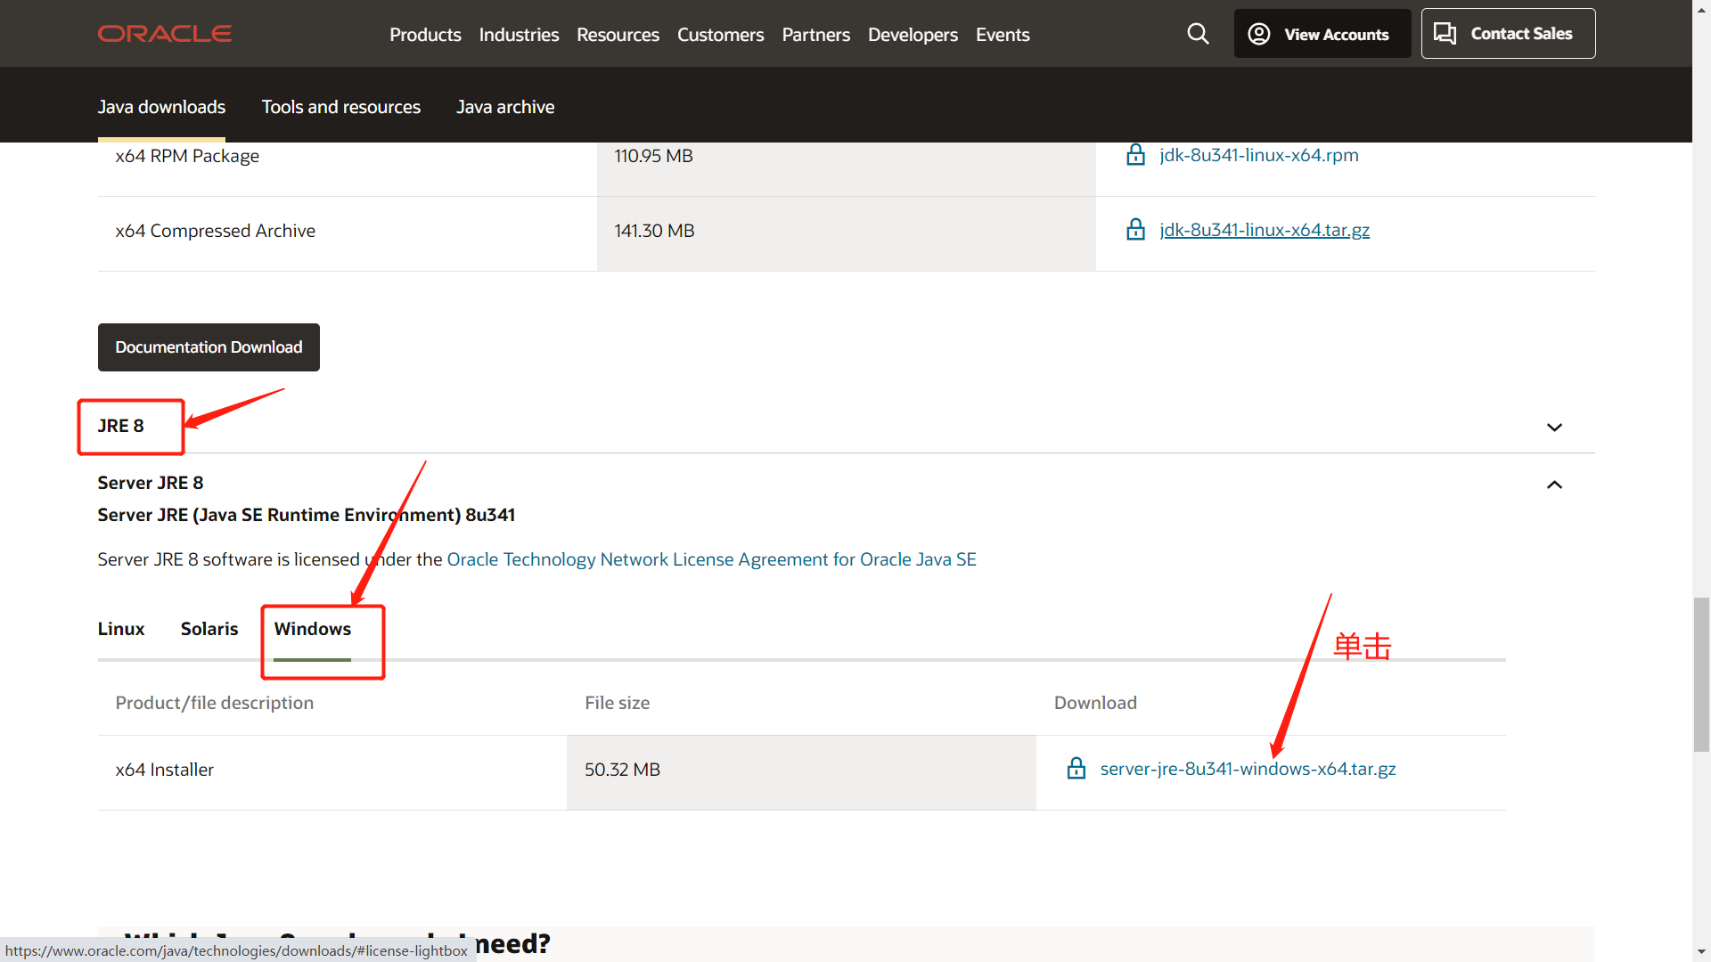Click the 'Download' column header
This screenshot has width=1711, height=962.
click(1095, 703)
